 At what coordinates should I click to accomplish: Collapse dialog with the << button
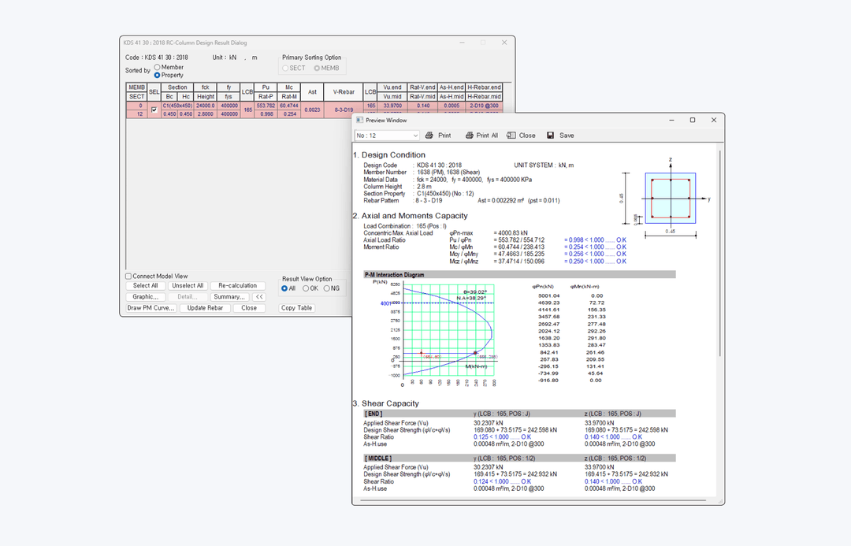[259, 297]
